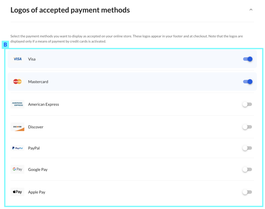Viewport: 265px width, 209px height.
Task: Turn off the Mastercard toggle
Action: coord(248,82)
